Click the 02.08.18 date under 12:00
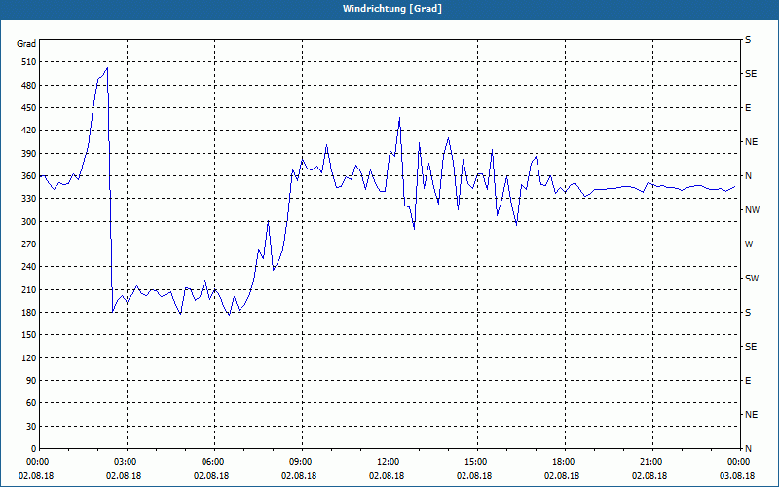The width and height of the screenshot is (779, 487). [387, 476]
